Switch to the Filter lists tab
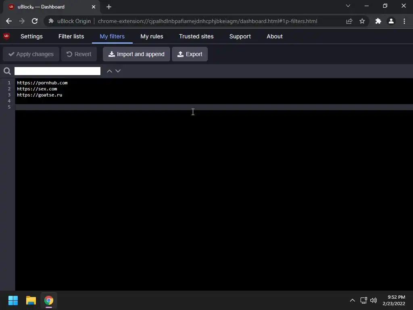 [71, 36]
